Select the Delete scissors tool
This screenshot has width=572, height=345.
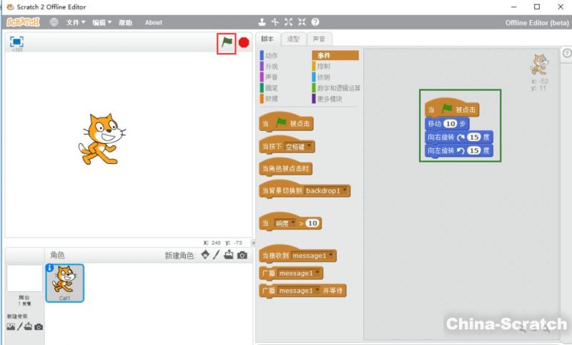click(x=275, y=22)
